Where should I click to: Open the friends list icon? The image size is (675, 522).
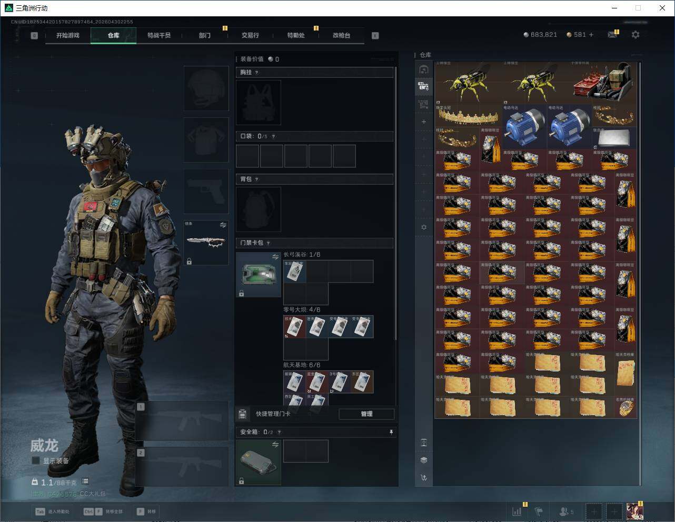(x=566, y=511)
